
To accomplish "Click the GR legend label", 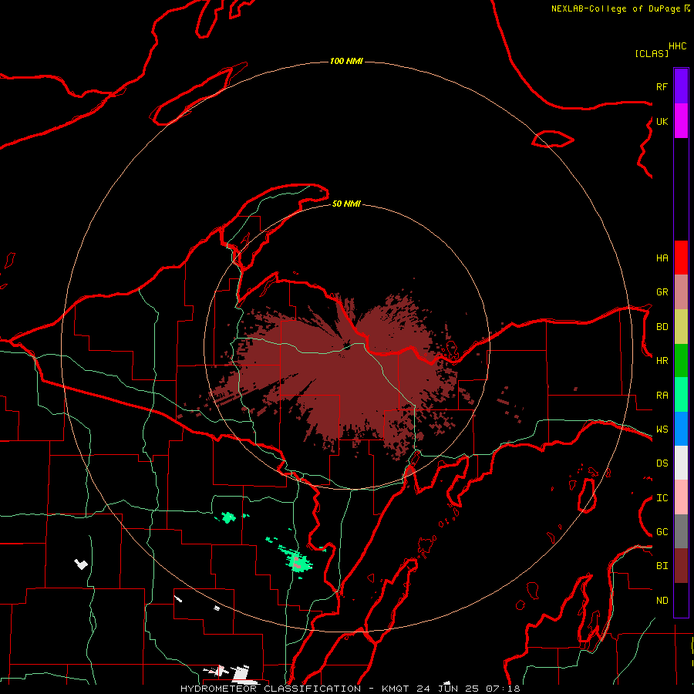I will [x=662, y=292].
